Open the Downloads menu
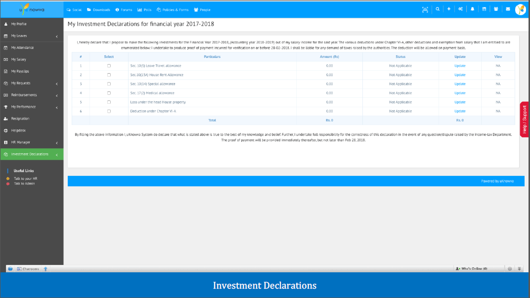This screenshot has width=530, height=298. [98, 10]
